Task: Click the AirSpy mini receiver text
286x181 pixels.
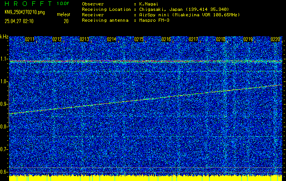Action: click(190, 14)
